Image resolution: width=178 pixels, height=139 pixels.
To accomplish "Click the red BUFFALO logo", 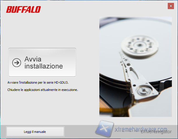I will (x=24, y=9).
